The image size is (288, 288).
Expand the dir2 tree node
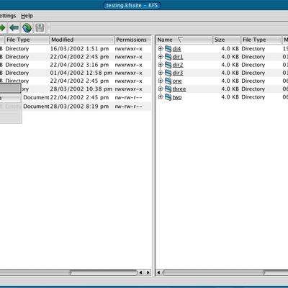(161, 65)
